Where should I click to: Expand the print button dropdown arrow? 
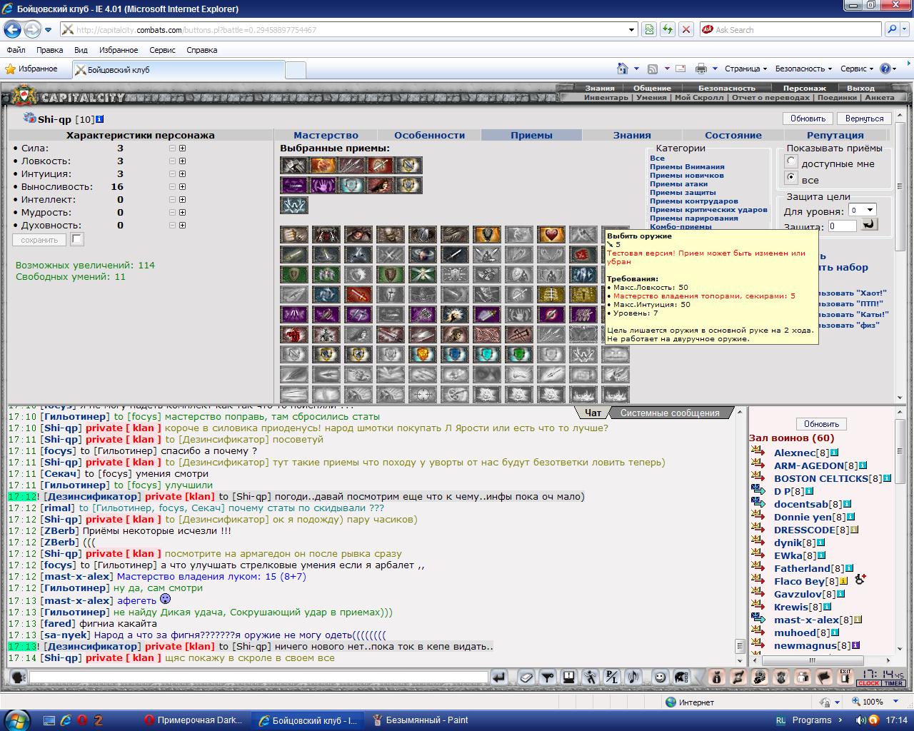coord(715,69)
